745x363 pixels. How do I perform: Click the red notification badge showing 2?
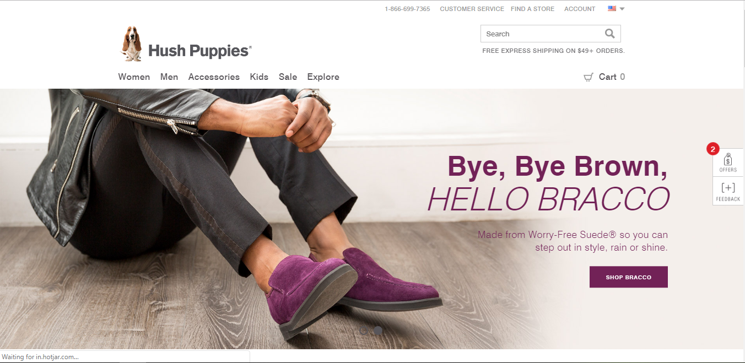(x=712, y=149)
